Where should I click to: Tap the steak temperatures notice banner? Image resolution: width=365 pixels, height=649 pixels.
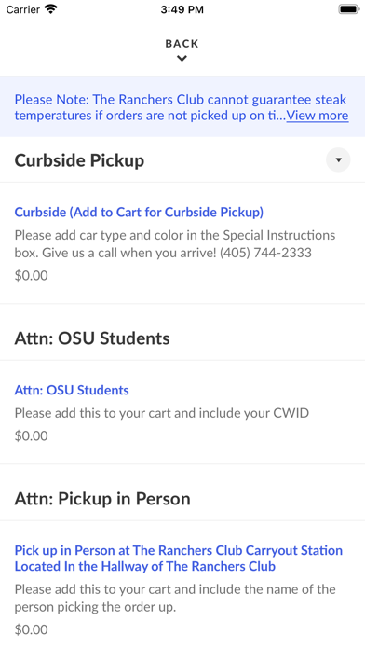pyautogui.click(x=182, y=107)
